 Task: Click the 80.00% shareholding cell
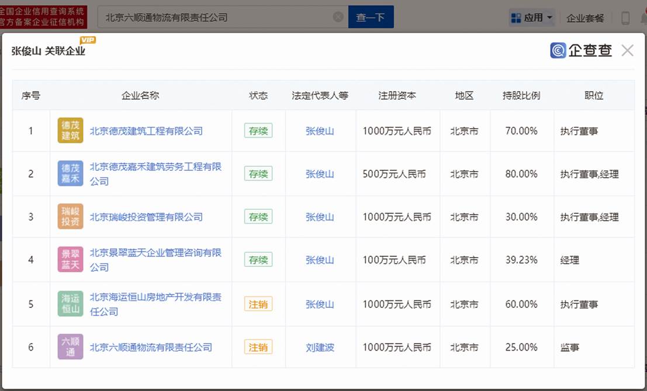pos(521,174)
